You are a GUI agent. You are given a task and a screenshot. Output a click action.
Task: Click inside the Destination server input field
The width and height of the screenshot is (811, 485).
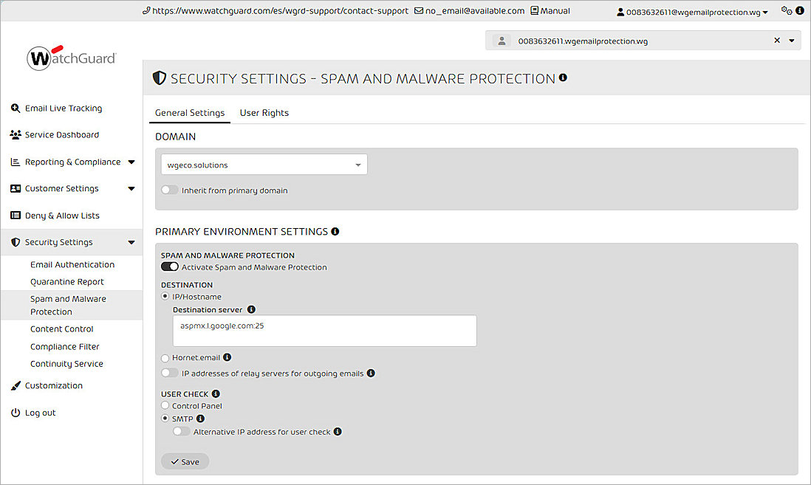coord(324,331)
